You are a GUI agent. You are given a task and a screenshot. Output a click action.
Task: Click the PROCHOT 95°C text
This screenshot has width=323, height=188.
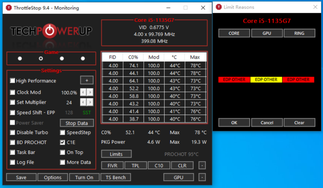tap(181, 154)
